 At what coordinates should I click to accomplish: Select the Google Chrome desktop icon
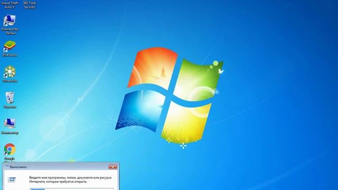10,152
